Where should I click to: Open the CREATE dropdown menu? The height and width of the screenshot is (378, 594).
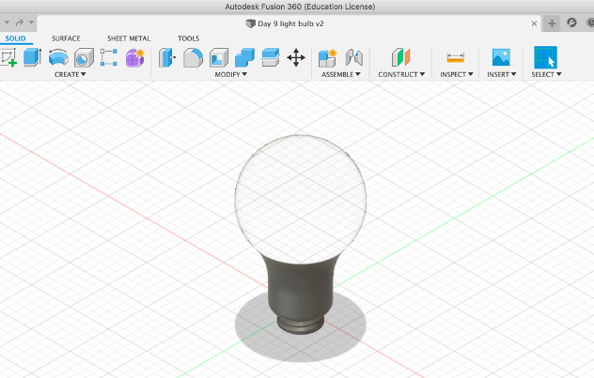[x=70, y=74]
